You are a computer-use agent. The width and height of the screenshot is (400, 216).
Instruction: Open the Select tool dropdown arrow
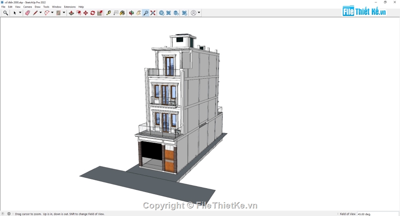(x=20, y=13)
